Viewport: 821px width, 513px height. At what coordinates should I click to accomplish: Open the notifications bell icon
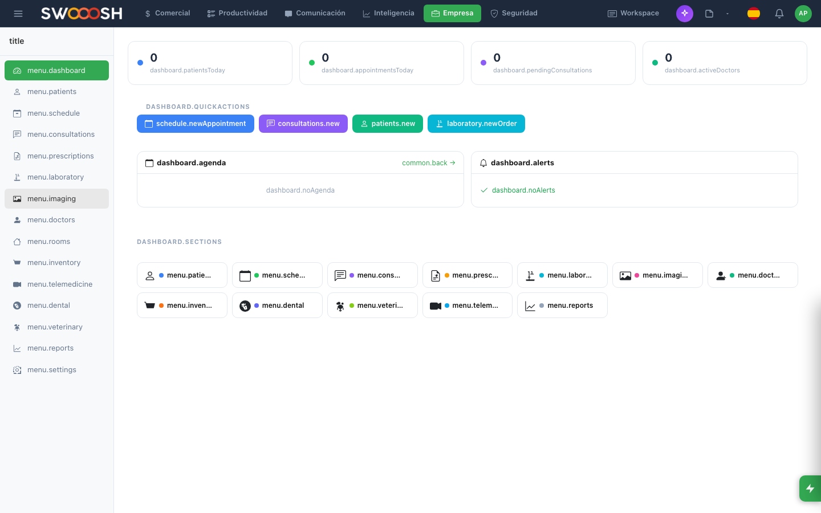(x=779, y=14)
